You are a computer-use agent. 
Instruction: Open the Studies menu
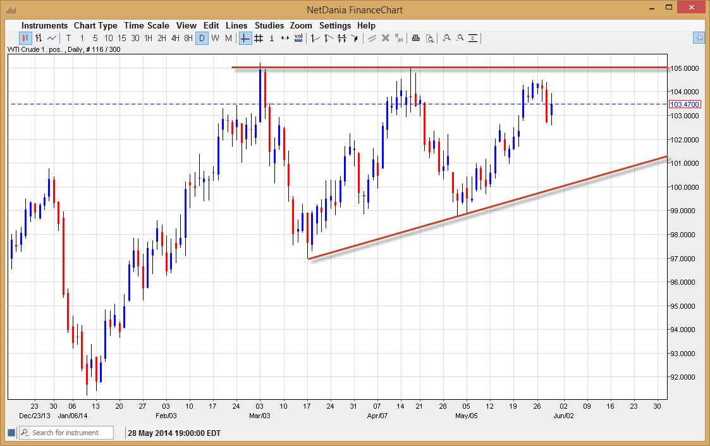click(269, 25)
